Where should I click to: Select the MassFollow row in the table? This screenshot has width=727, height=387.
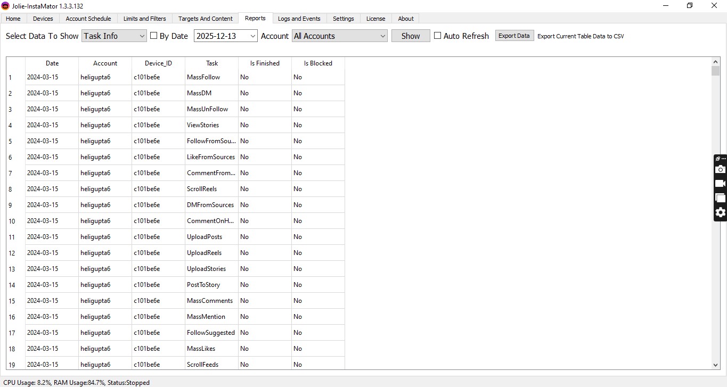tap(203, 77)
